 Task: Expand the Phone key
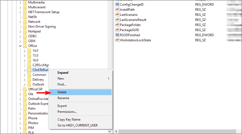(20, 118)
